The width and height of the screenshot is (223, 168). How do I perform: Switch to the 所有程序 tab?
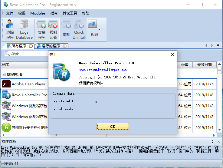[18, 46]
